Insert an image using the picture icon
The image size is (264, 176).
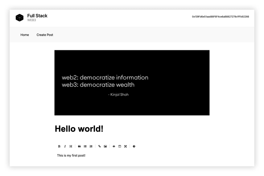pyautogui.click(x=105, y=146)
